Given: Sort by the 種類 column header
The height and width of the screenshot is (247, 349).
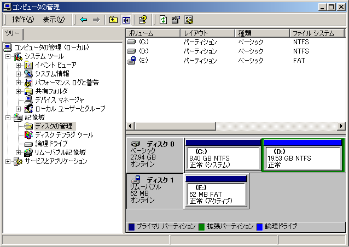Looking at the screenshot, I should [x=262, y=33].
